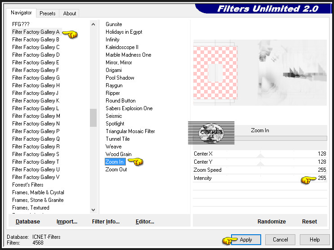Select Filter Factory Gallery M category
The height and width of the screenshot is (250, 334).
pos(36,116)
